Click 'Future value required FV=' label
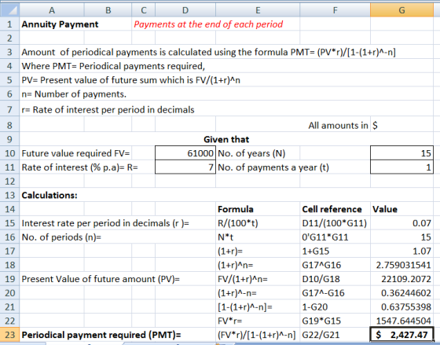Image resolution: width=440 pixels, height=345 pixels. click(75, 153)
